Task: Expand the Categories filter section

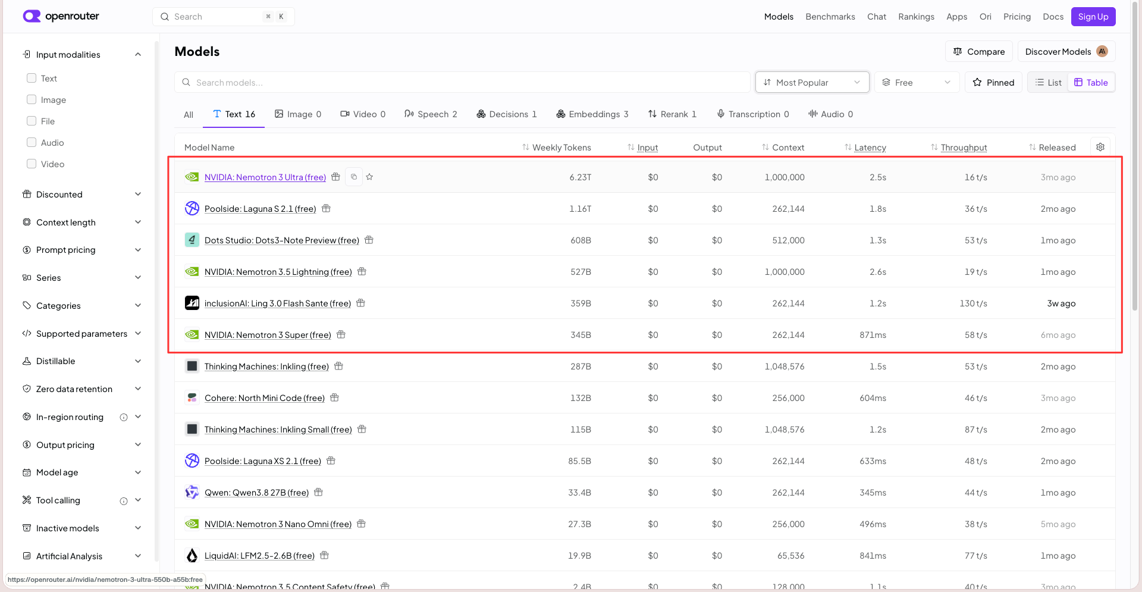Action: 82,306
